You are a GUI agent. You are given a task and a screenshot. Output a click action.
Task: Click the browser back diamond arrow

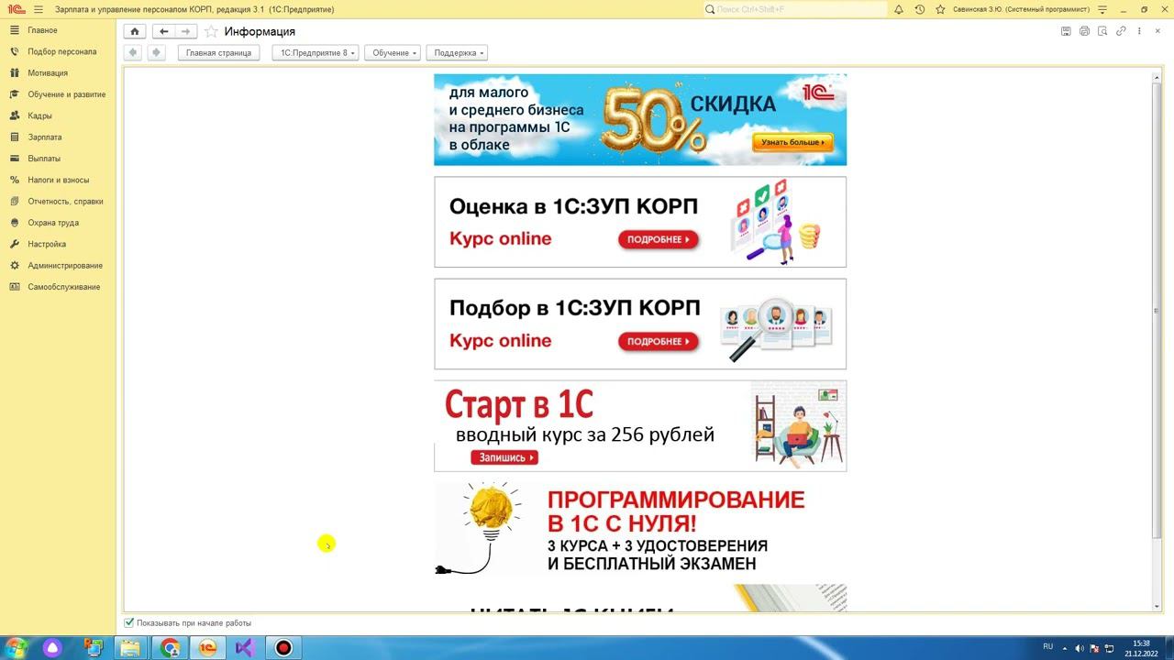pos(134,52)
